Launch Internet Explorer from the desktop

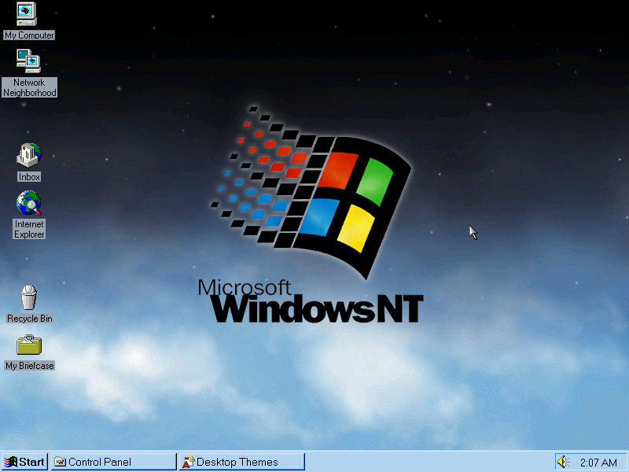(28, 205)
